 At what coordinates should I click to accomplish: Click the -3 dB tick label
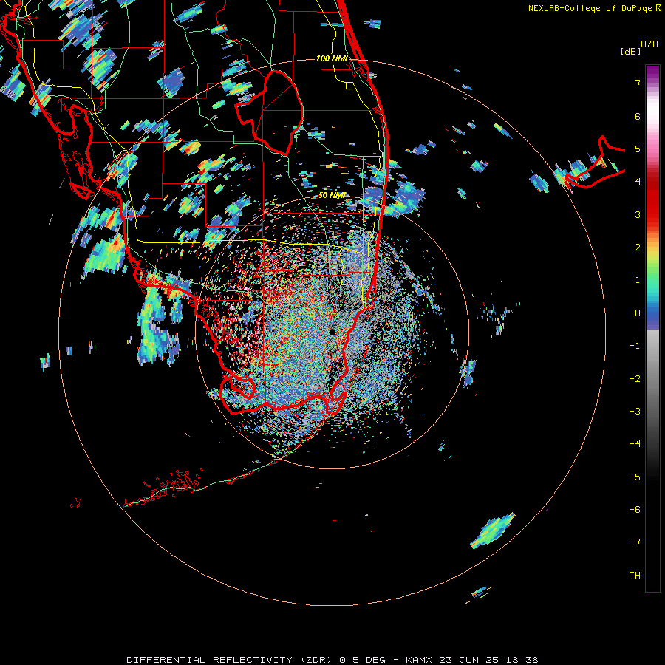point(635,412)
